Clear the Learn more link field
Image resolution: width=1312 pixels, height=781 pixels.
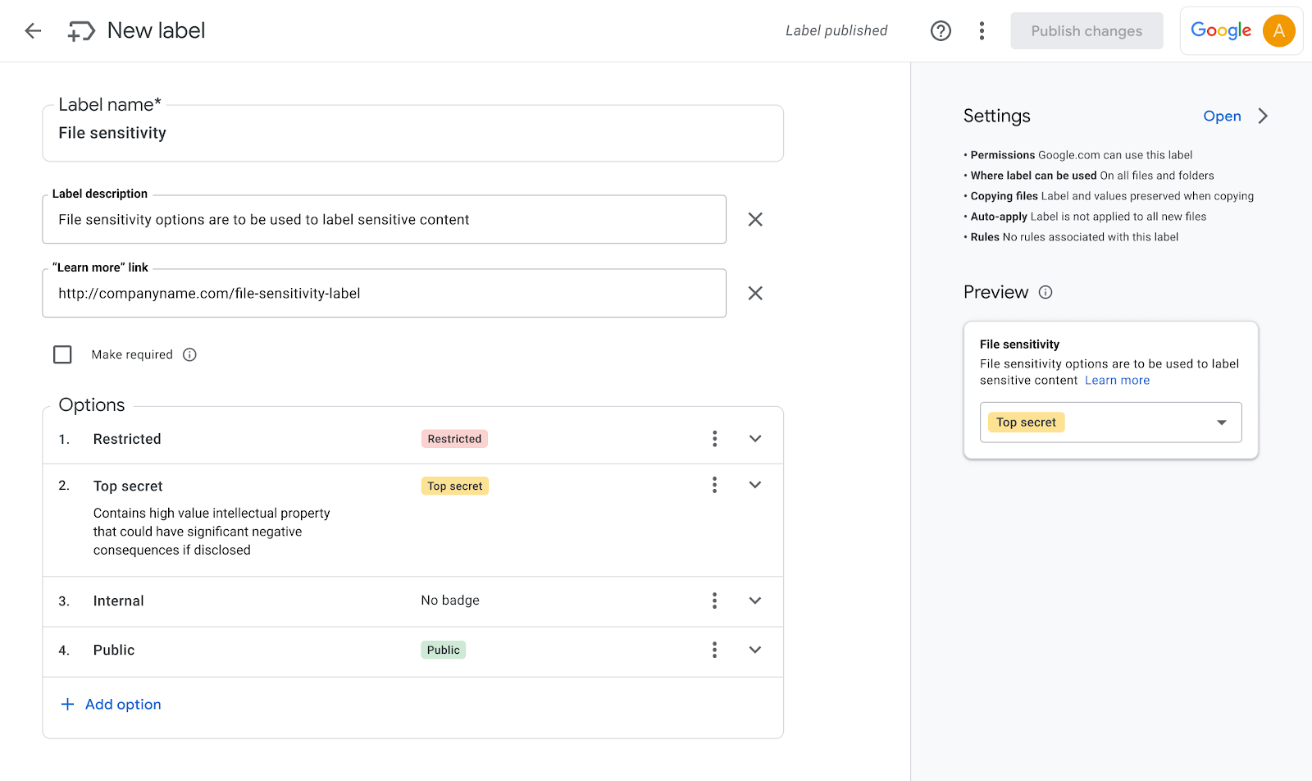coord(754,293)
